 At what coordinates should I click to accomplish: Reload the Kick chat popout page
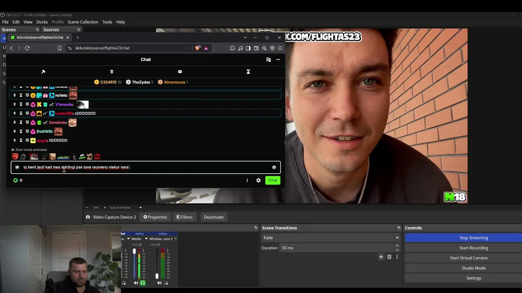pos(27,48)
